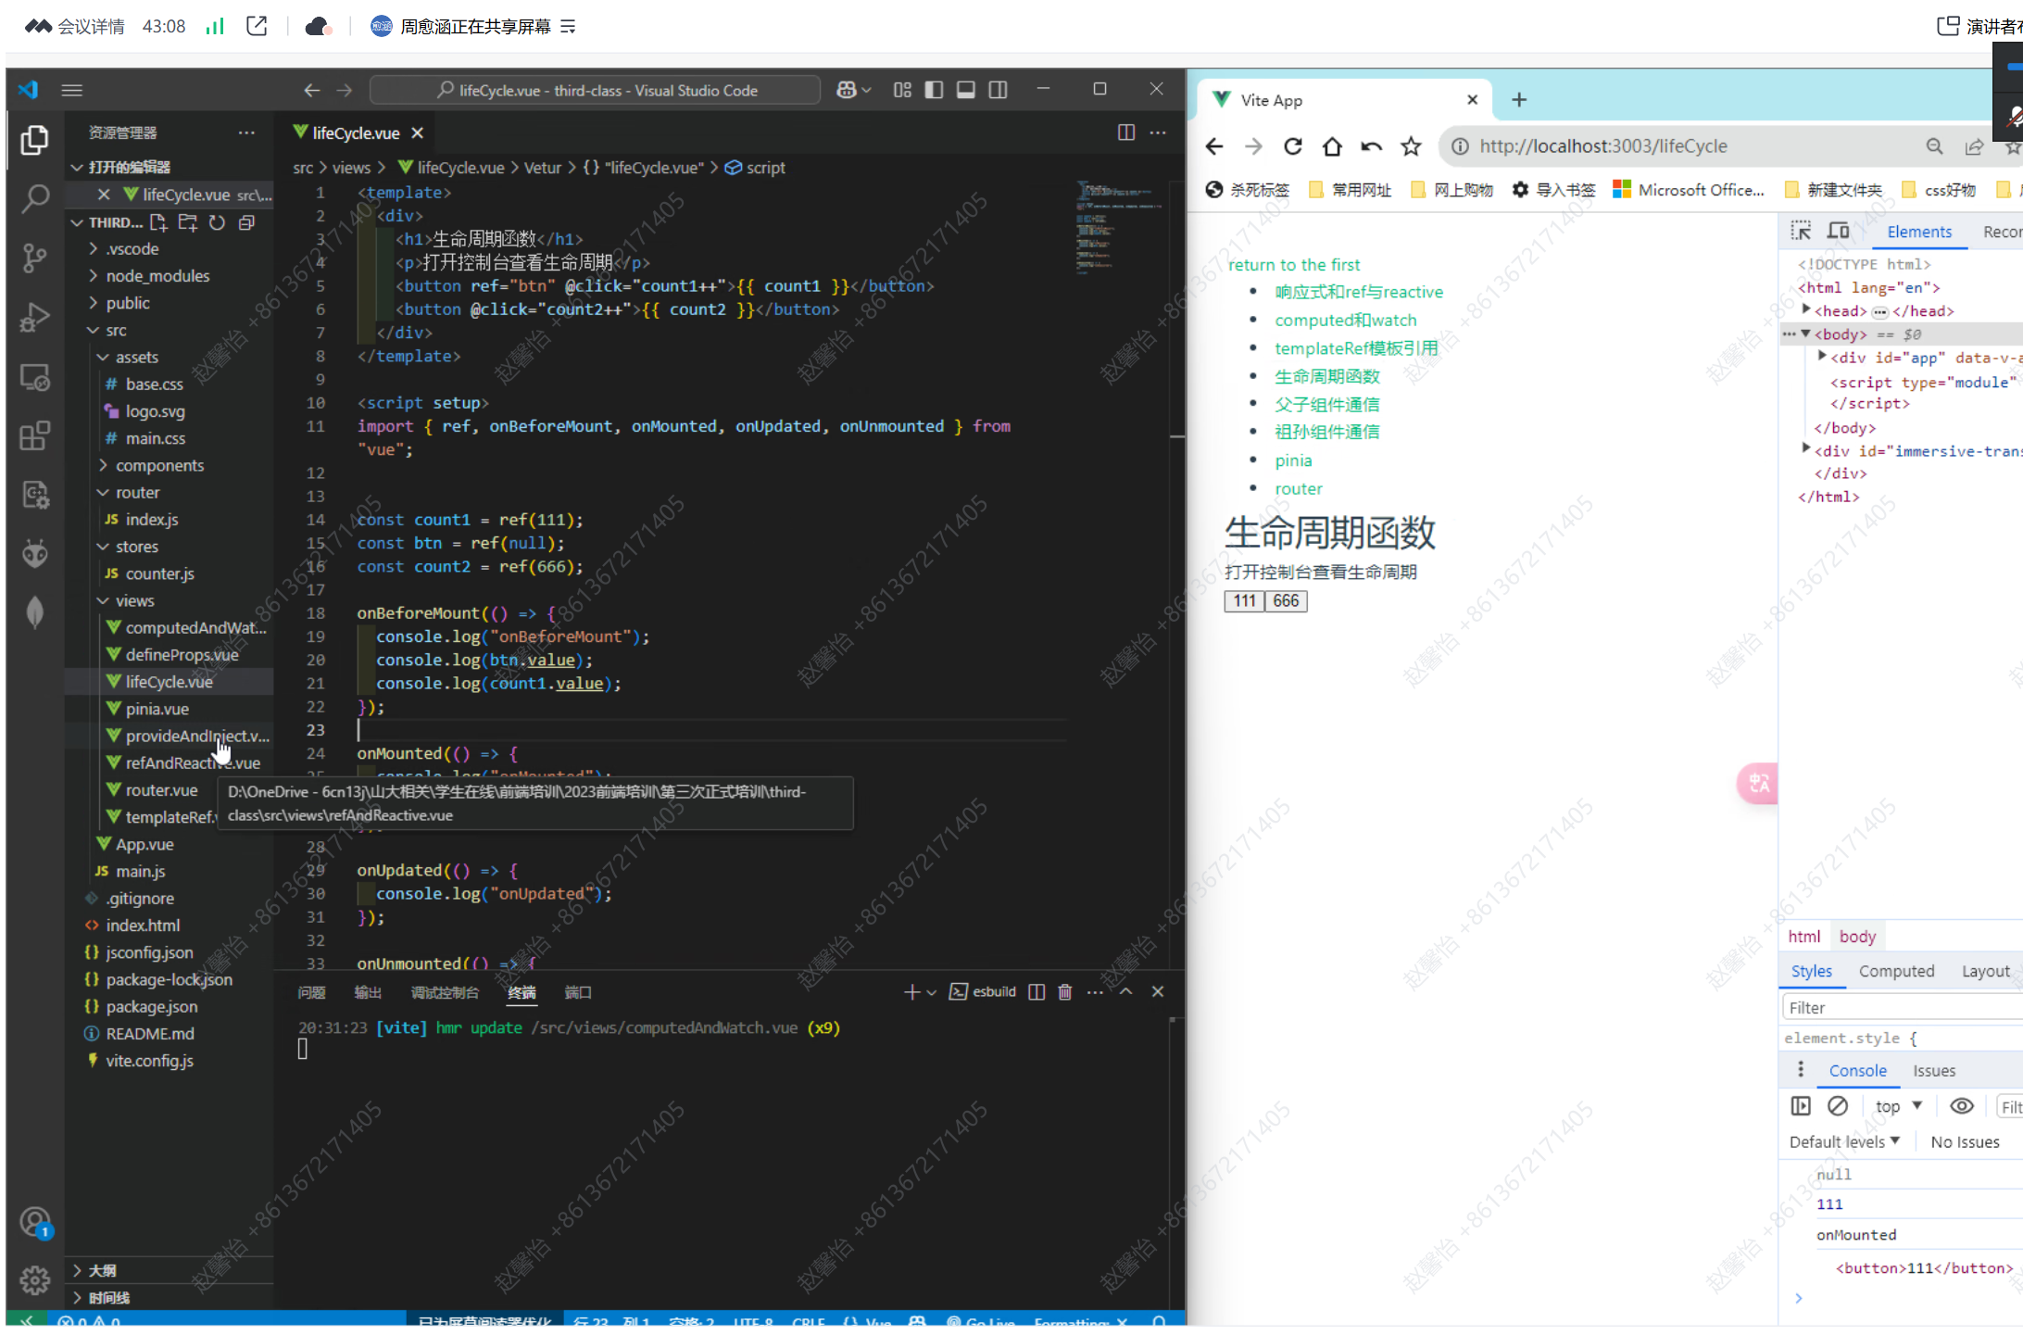
Task: Click the 666 counter button
Action: point(1286,601)
